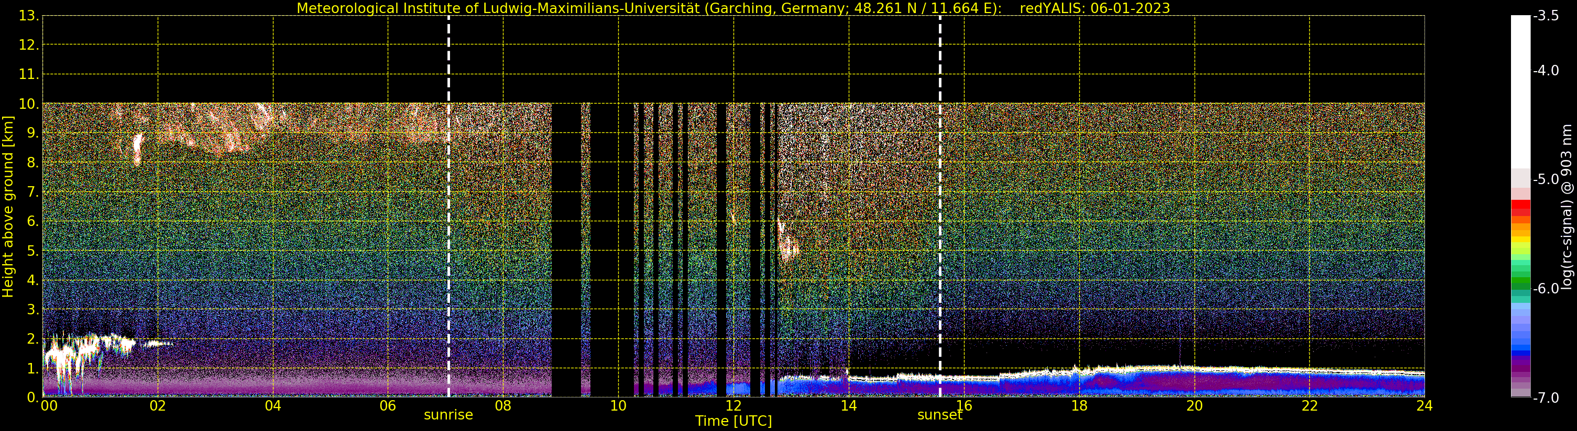Click the '1.' height axis tick label
The height and width of the screenshot is (431, 1577).
pyautogui.click(x=33, y=368)
